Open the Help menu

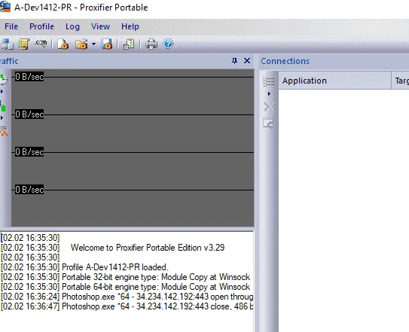click(x=130, y=26)
